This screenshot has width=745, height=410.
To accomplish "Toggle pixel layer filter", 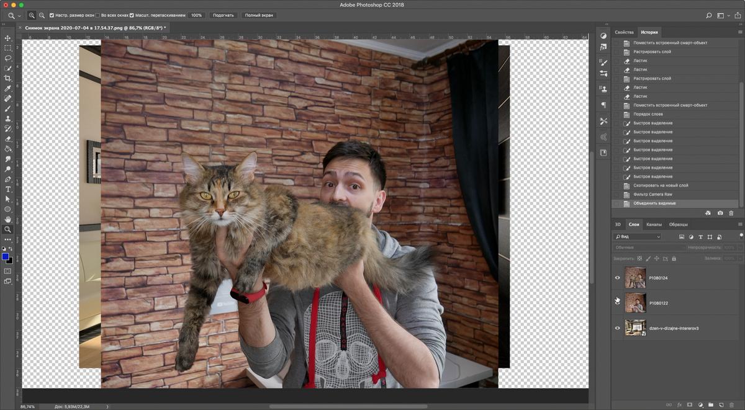I will tap(682, 237).
